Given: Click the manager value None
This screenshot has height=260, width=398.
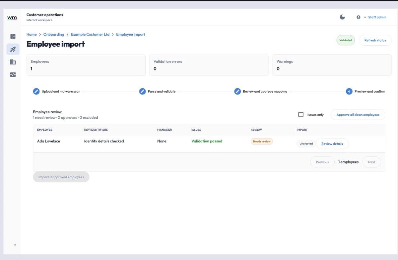Looking at the screenshot, I should (162, 141).
